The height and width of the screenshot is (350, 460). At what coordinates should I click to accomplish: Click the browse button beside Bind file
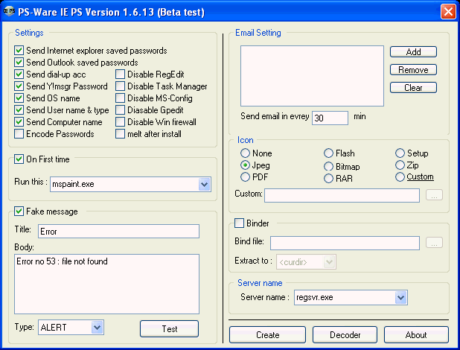tap(435, 242)
